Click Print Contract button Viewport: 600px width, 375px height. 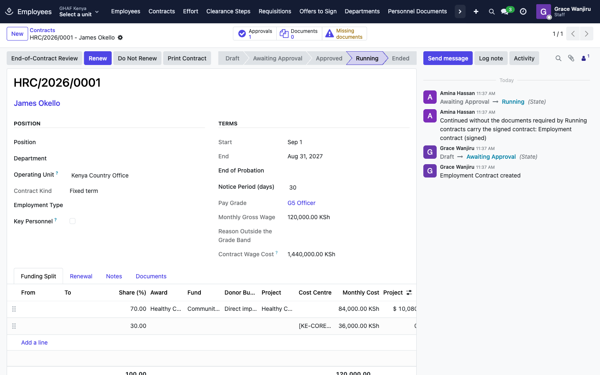[x=187, y=58]
